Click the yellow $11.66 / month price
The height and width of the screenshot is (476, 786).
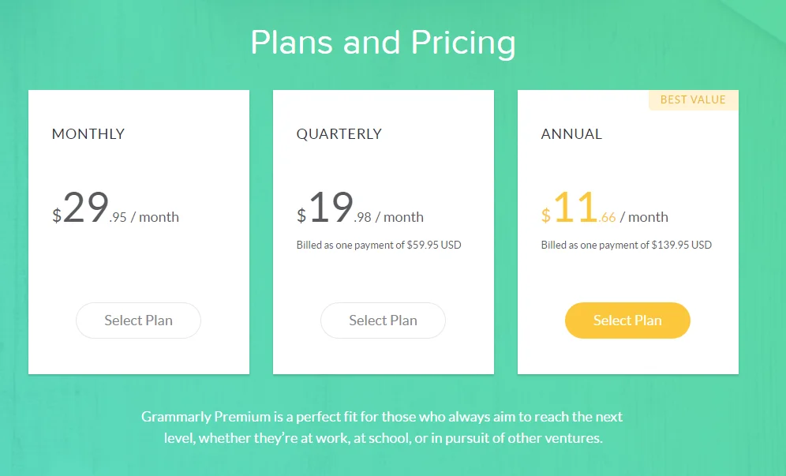coord(604,208)
